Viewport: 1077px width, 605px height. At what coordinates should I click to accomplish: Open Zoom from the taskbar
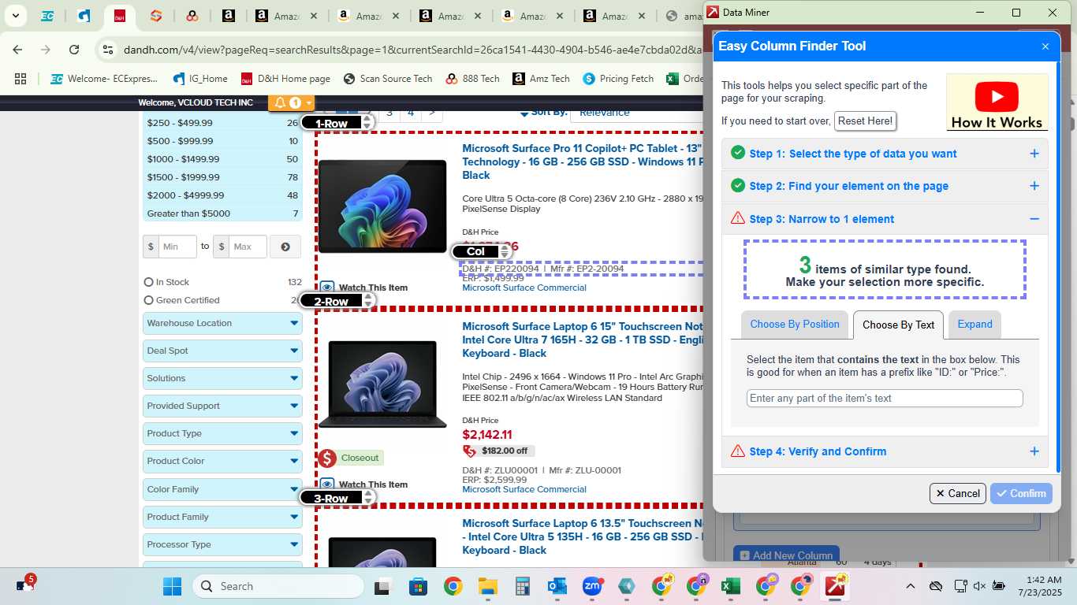pos(592,586)
